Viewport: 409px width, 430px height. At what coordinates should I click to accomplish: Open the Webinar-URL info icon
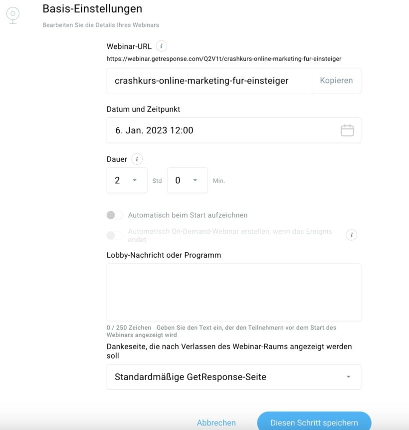(161, 46)
